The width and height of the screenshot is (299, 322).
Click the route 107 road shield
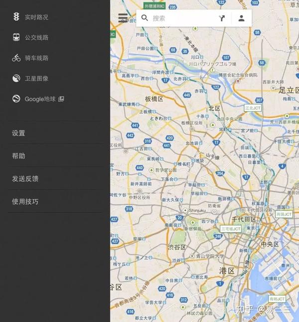pyautogui.click(x=226, y=57)
